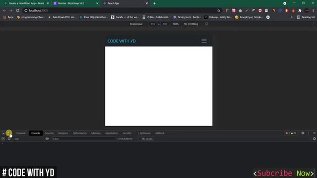Click the site information icon in the address bar
This screenshot has width=317, height=178.
[26, 10]
